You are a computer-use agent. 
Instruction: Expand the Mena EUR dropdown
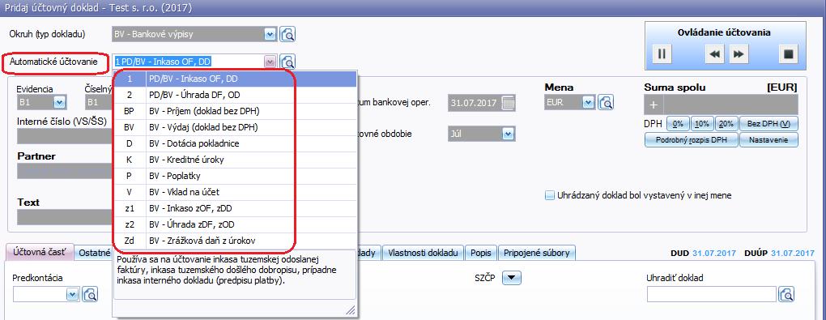coord(589,102)
